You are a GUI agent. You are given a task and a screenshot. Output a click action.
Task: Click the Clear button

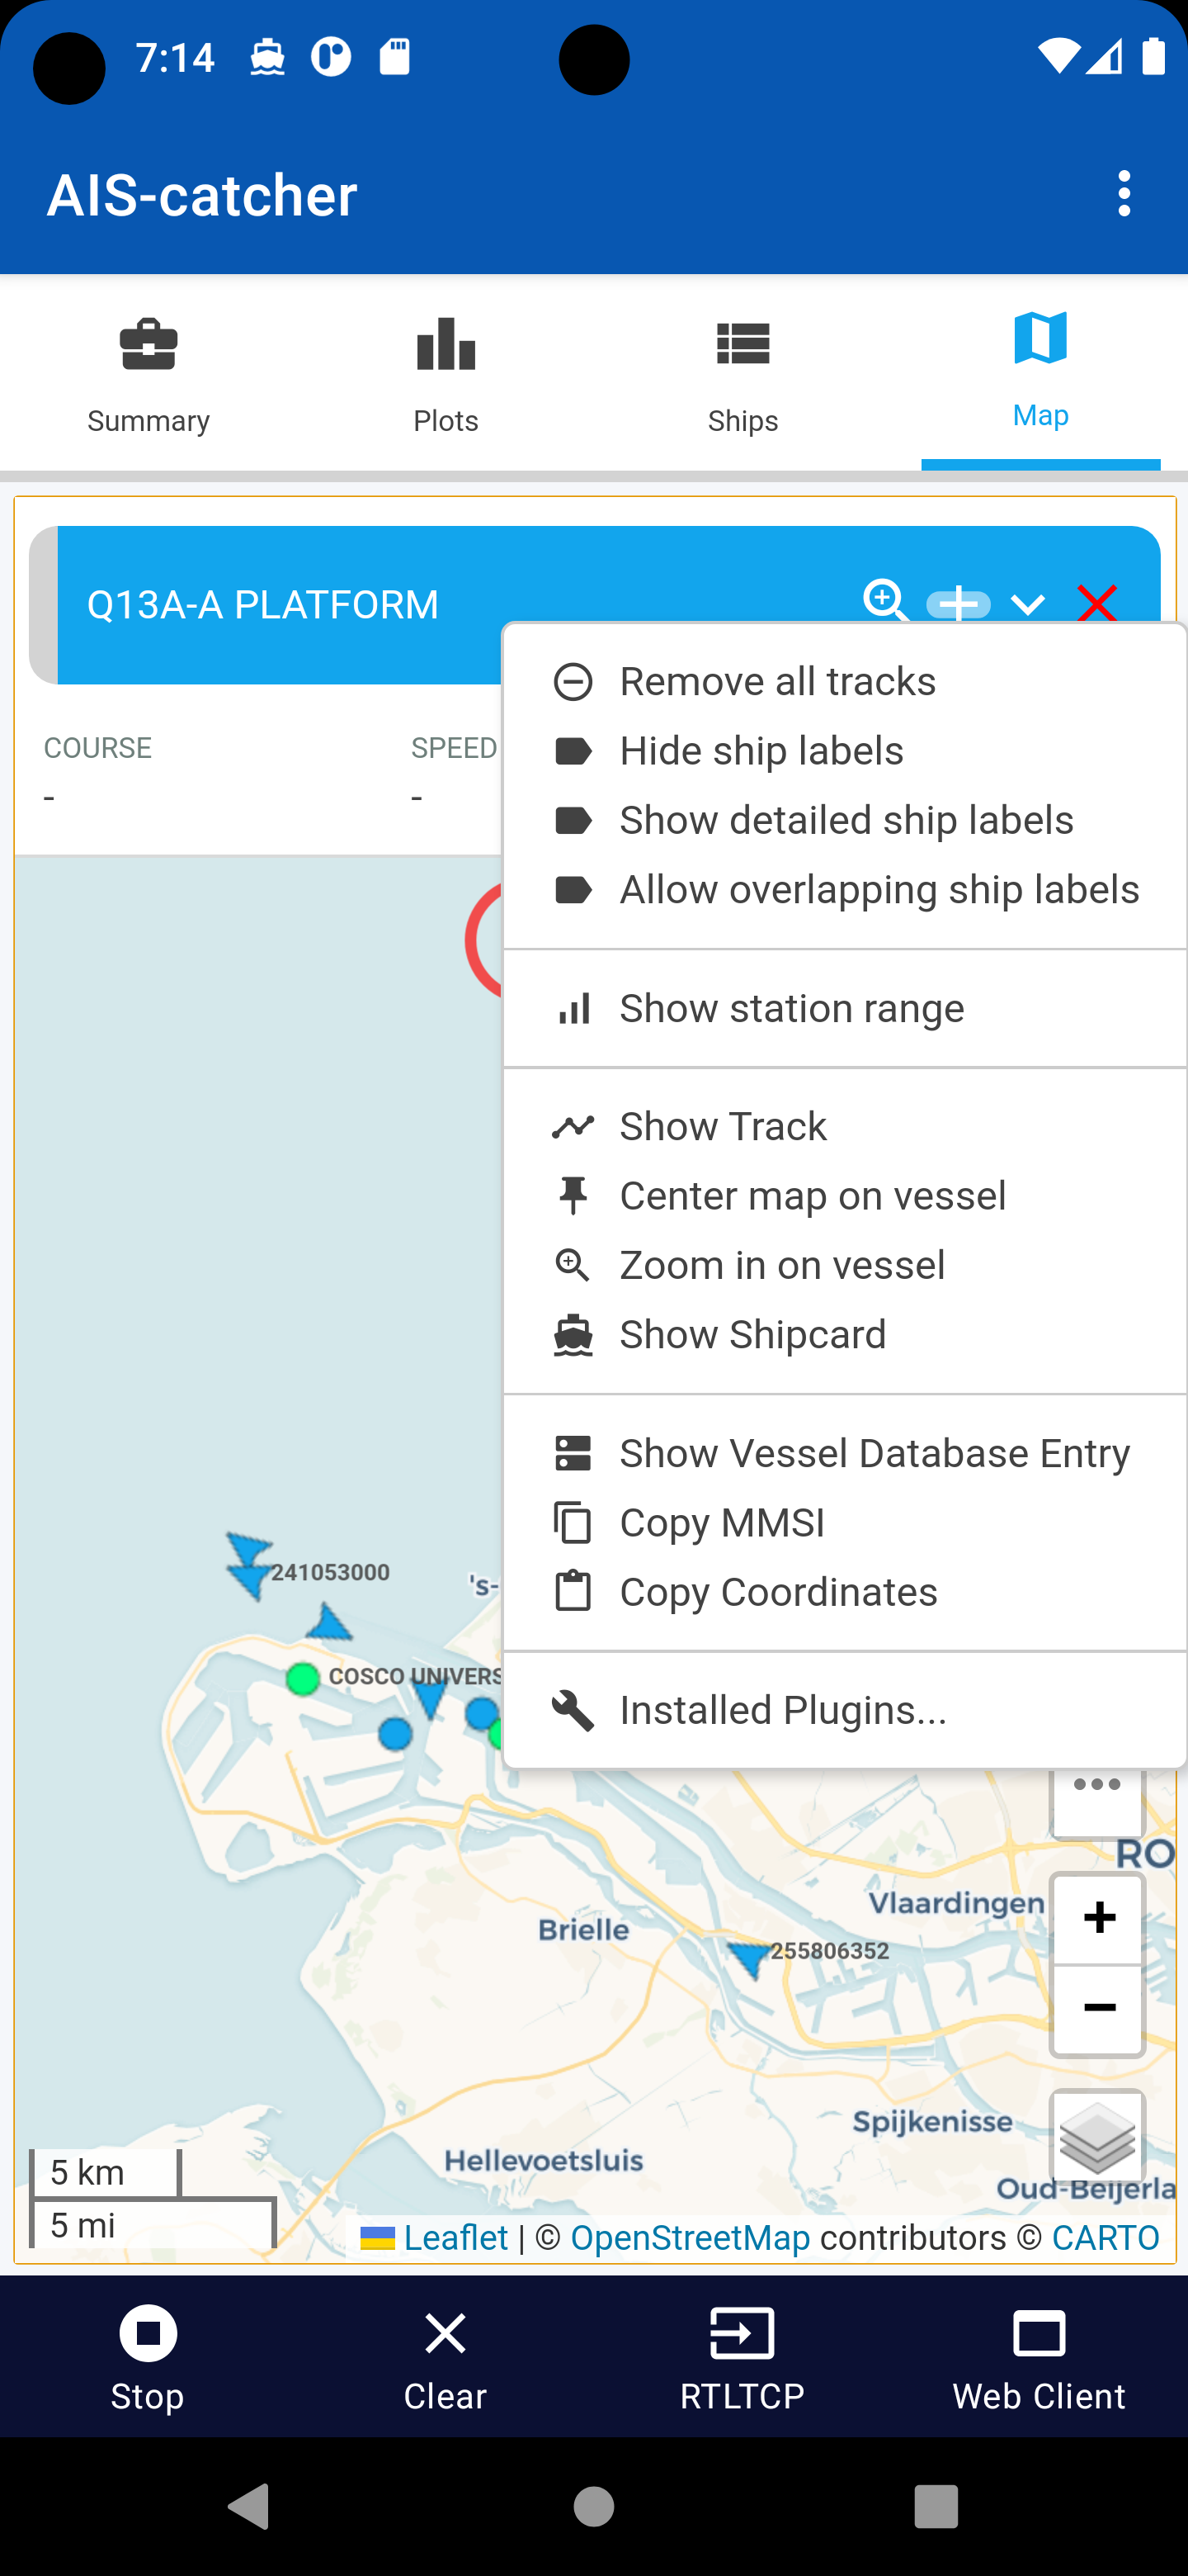[x=445, y=2360]
